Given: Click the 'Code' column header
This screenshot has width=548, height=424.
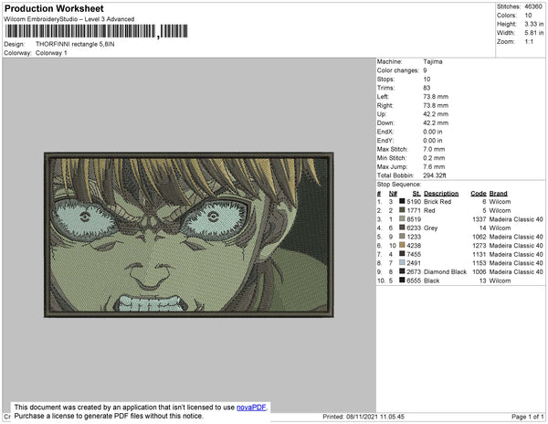Looking at the screenshot, I should pos(478,194).
